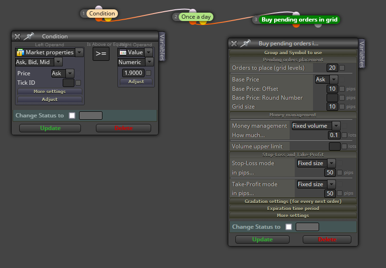Open Market properties dropdown
Viewport: 386px width, 268px height.
[x=79, y=52]
